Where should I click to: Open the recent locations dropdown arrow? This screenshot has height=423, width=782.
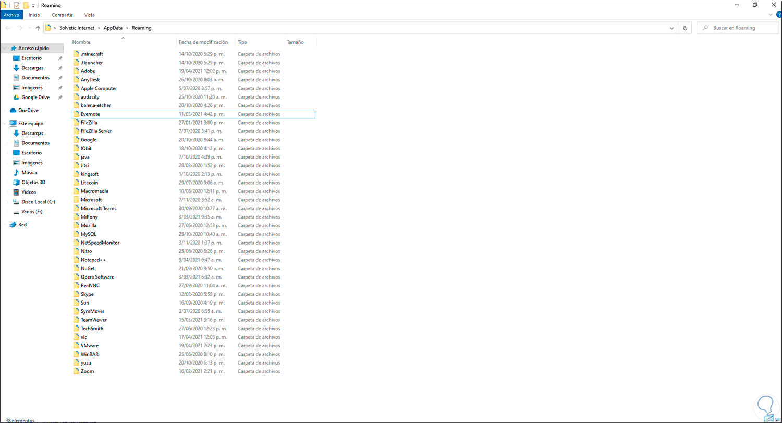29,28
